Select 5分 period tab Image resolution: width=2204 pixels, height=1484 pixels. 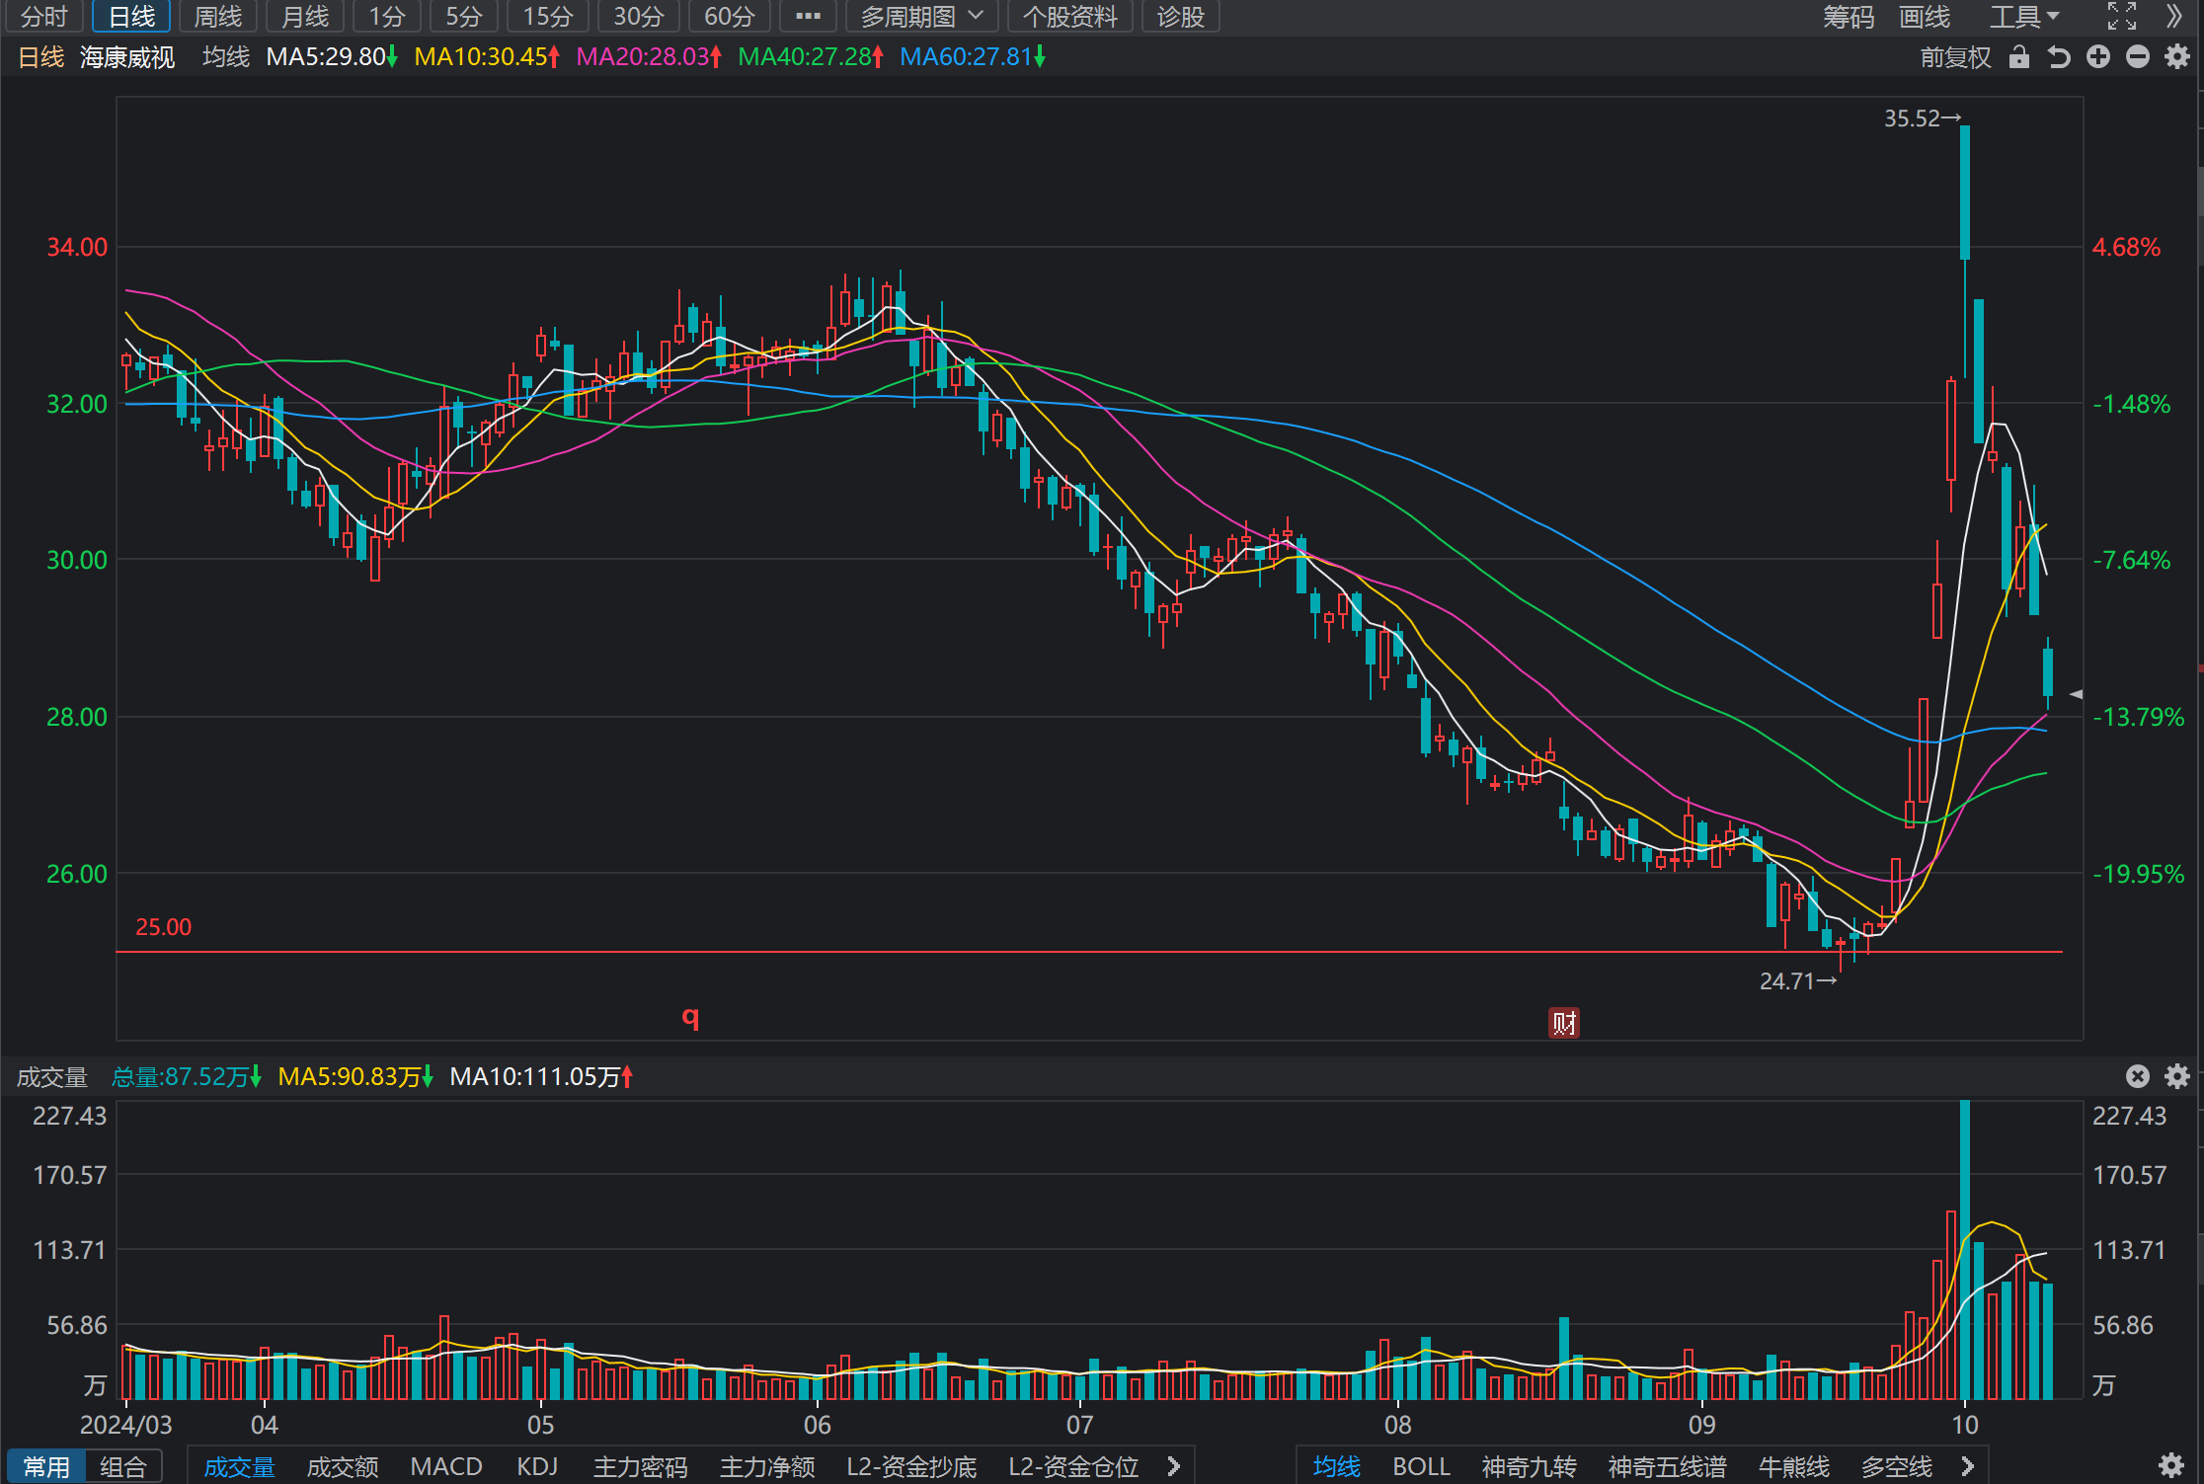point(463,17)
